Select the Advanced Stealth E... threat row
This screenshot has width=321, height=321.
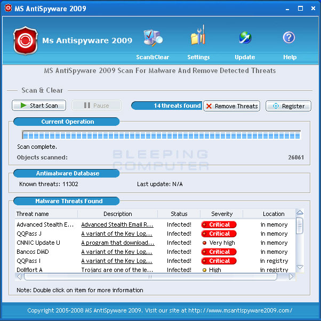pos(155,224)
